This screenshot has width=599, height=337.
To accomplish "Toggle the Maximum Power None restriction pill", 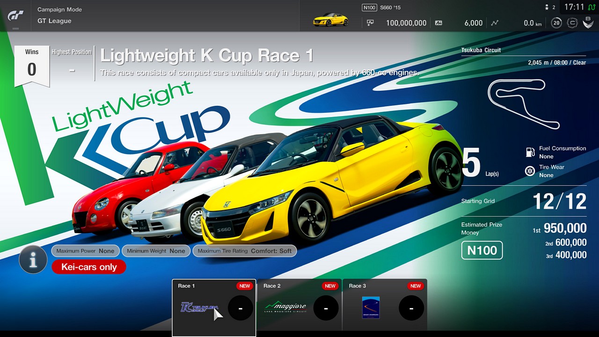I will pos(85,251).
